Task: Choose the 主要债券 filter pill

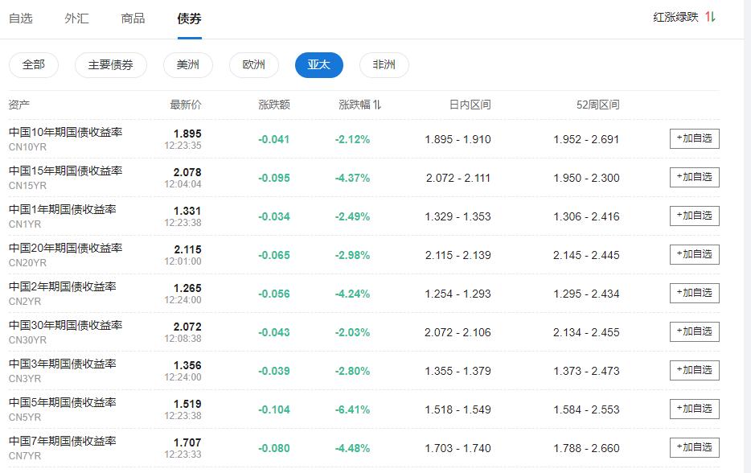Action: 111,65
